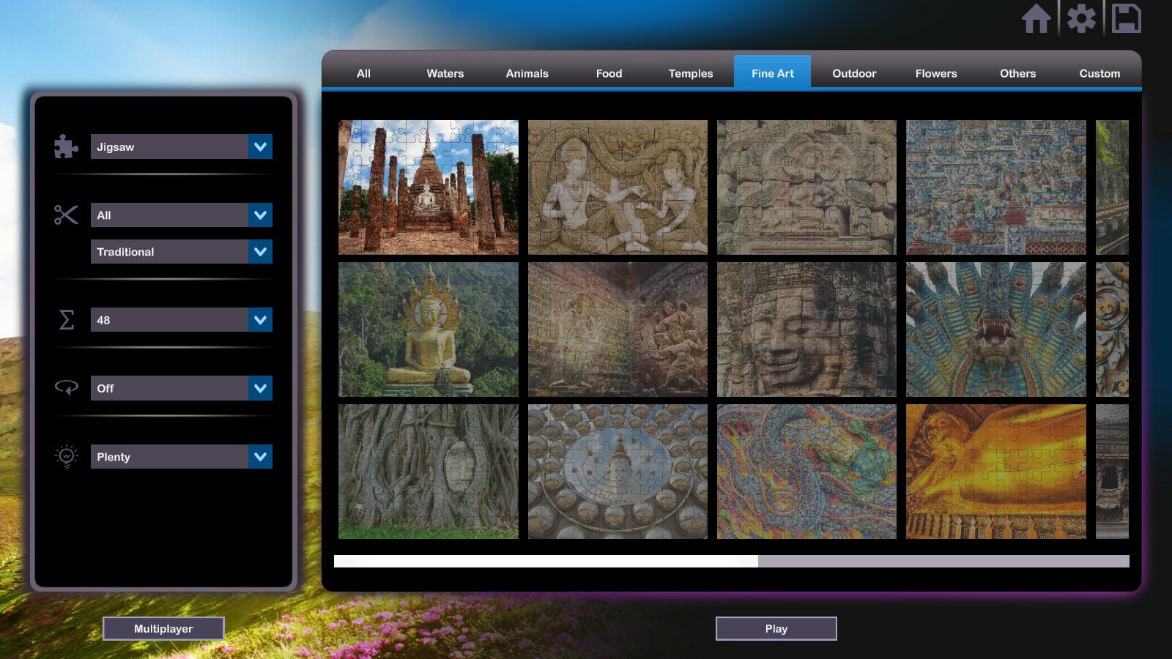Screen dimensions: 1172x659
Task: Open settings via the gear icon
Action: tap(1082, 19)
